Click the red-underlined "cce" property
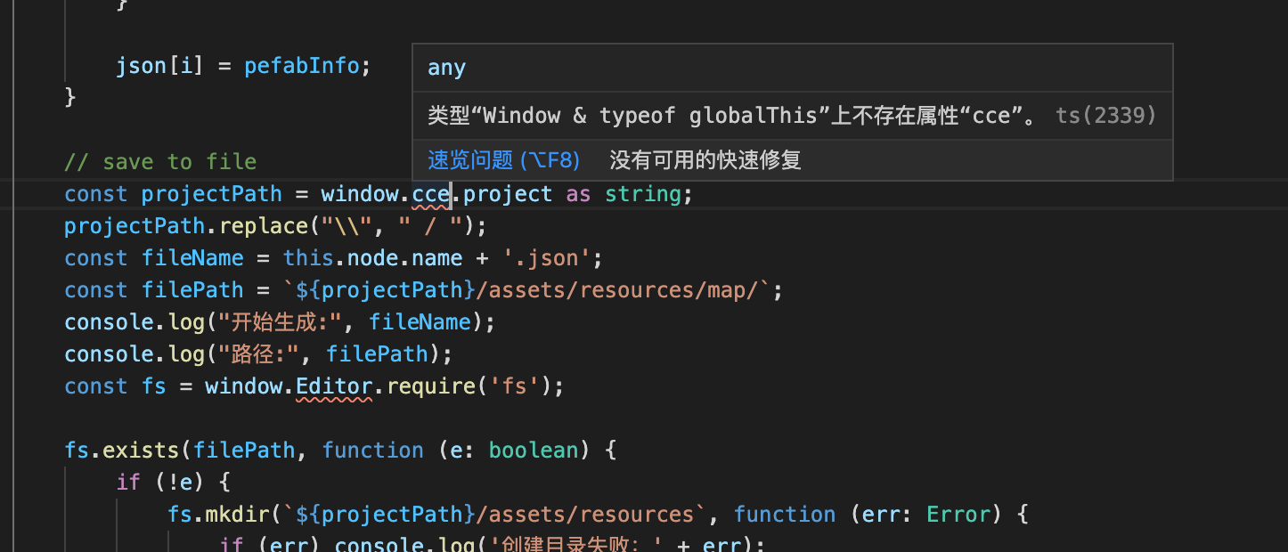The width and height of the screenshot is (1288, 552). click(x=431, y=194)
